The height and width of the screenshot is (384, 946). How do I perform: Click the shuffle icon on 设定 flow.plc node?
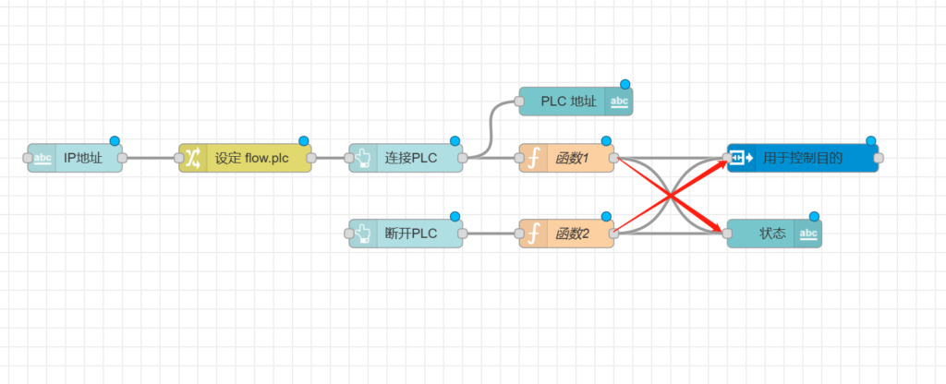point(192,158)
